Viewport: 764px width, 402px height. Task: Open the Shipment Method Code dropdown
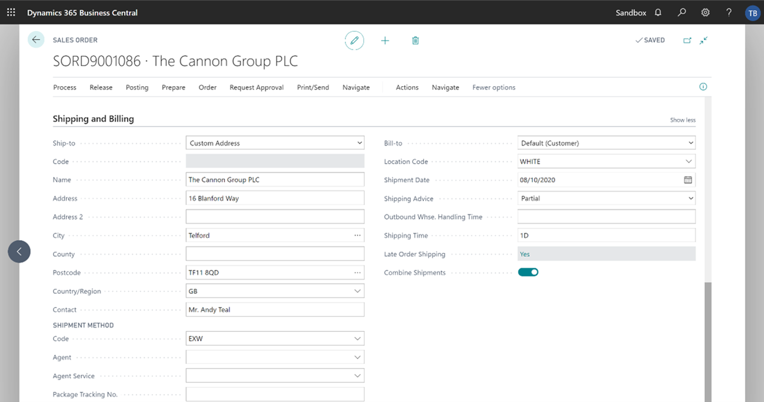357,339
